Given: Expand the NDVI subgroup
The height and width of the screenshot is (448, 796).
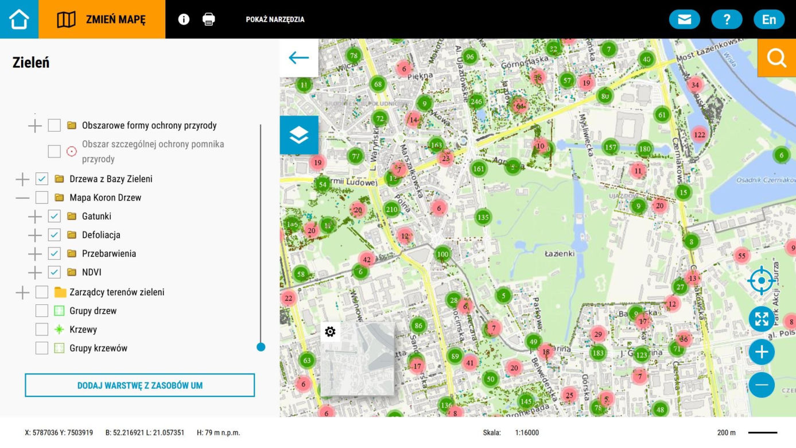Looking at the screenshot, I should pos(35,272).
